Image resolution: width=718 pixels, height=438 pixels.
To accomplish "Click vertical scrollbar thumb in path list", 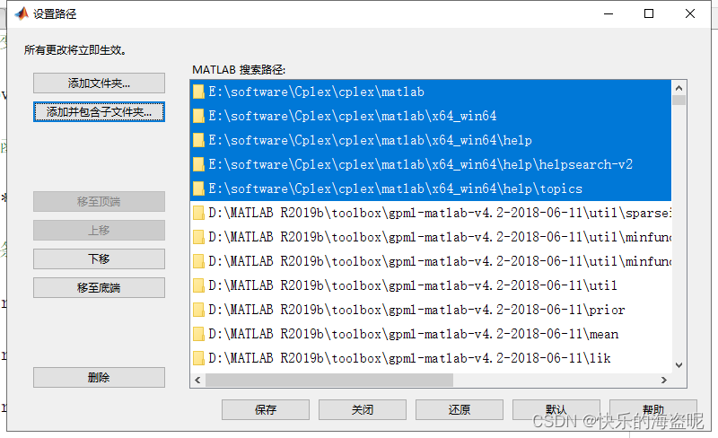I will click(x=679, y=100).
